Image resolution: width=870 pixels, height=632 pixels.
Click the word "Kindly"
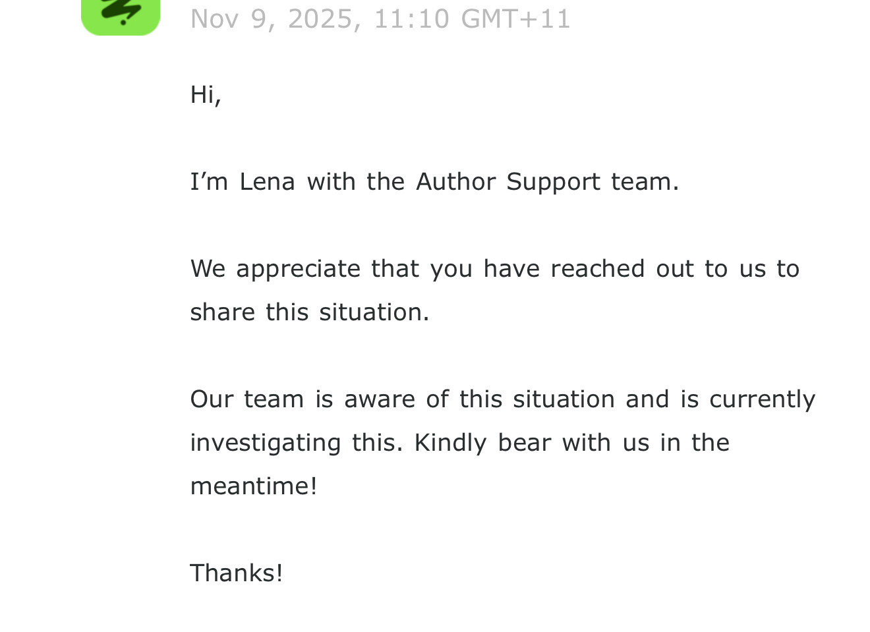coord(450,443)
